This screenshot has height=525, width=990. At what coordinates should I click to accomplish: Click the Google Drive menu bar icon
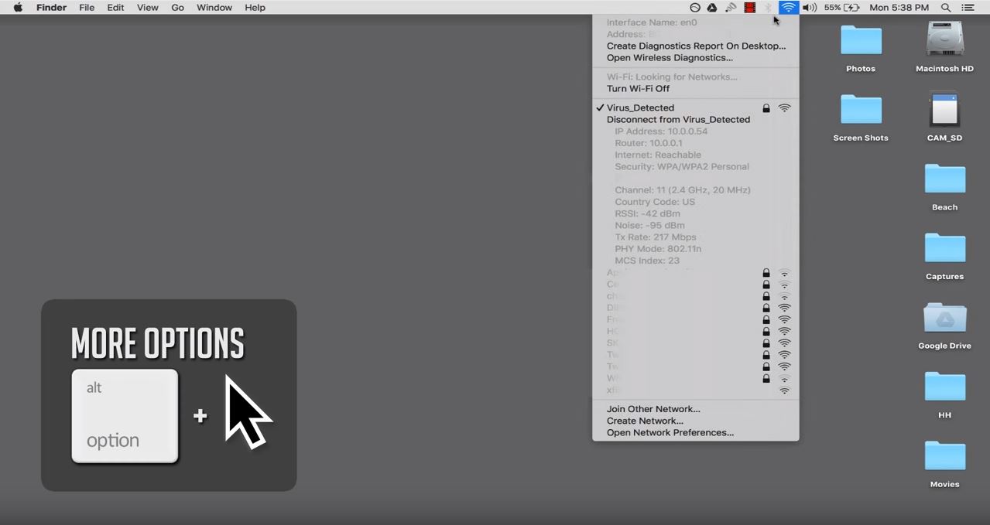(x=712, y=8)
